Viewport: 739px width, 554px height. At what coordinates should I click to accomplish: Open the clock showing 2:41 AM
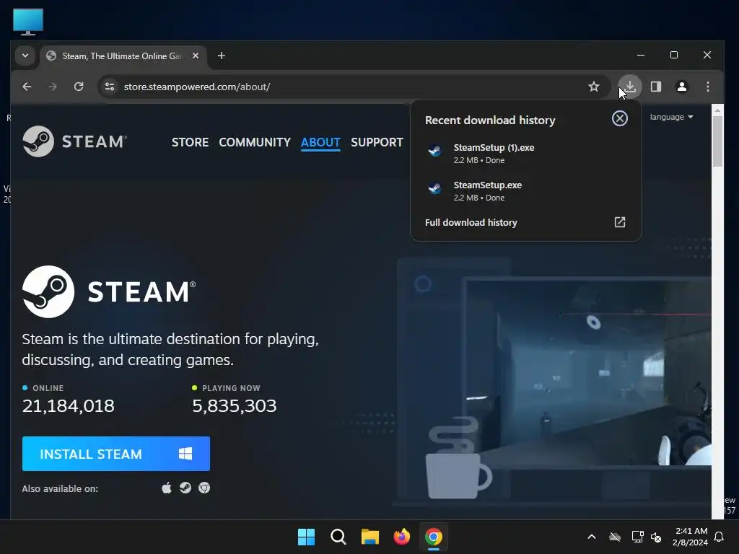[x=690, y=537]
